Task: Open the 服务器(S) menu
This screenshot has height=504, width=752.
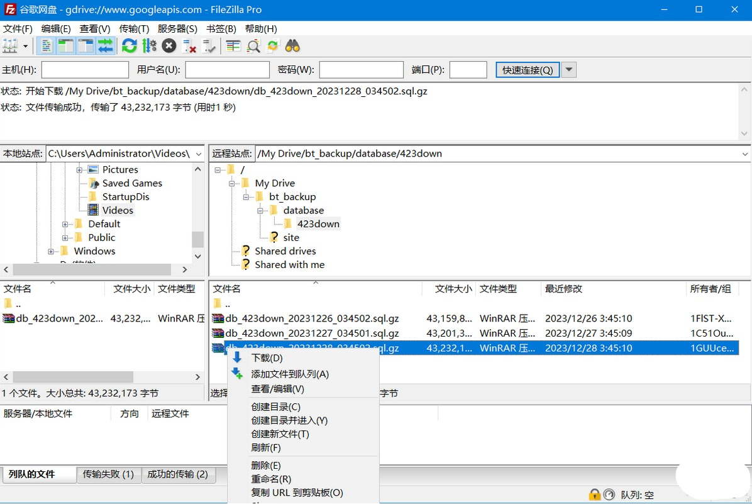Action: pyautogui.click(x=177, y=29)
